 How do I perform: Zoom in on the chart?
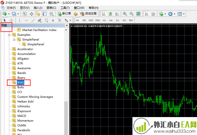[x=125, y=14]
